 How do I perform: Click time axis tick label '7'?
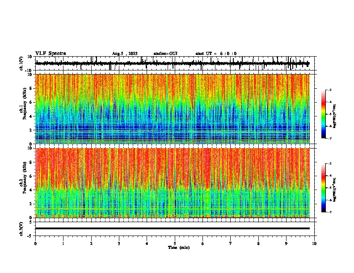pyautogui.click(x=231, y=244)
